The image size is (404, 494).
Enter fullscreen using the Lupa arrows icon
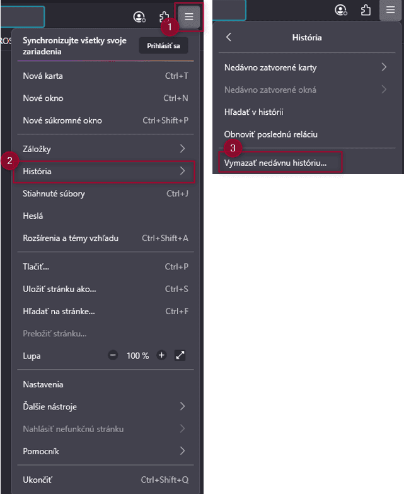pyautogui.click(x=180, y=355)
